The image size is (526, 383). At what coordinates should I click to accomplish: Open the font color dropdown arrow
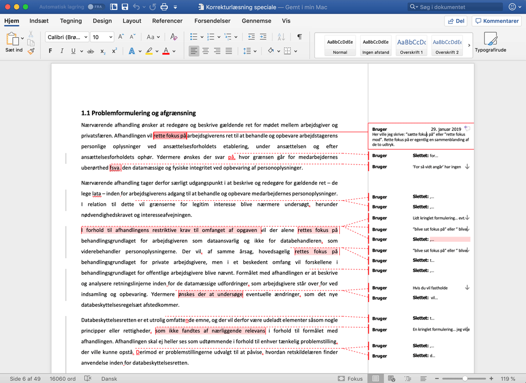[174, 51]
